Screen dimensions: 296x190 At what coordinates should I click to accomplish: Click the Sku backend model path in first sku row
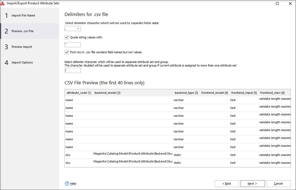133,154
